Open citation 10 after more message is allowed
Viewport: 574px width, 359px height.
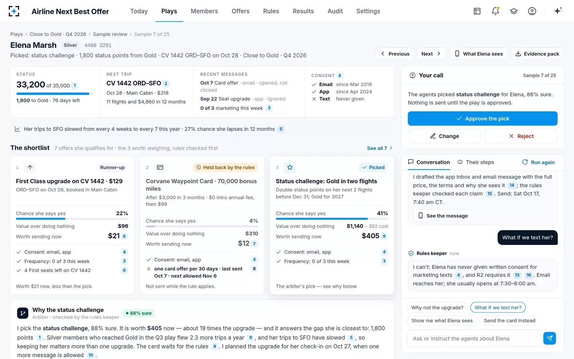point(91,355)
